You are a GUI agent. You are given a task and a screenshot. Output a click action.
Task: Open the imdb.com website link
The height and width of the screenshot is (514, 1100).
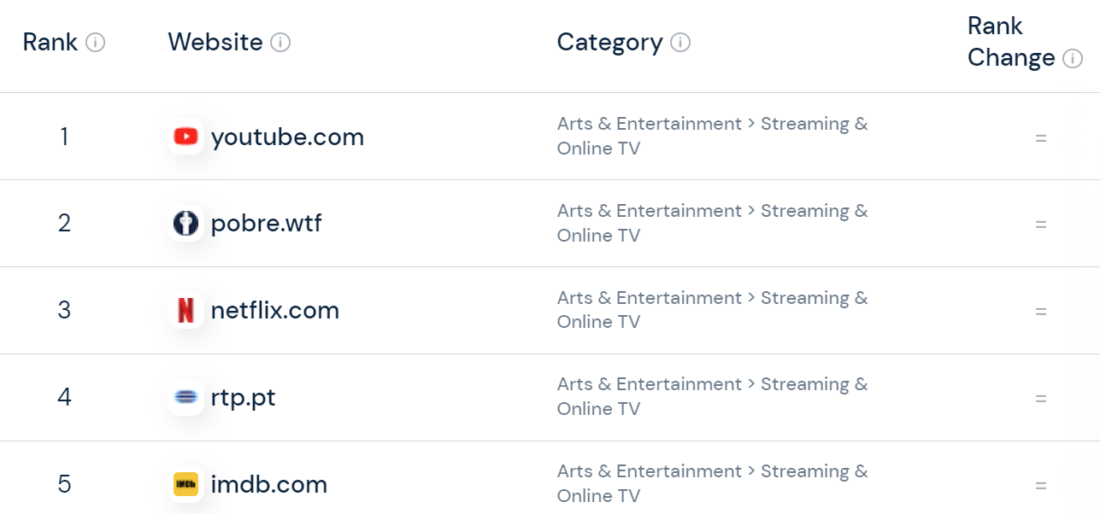pos(269,485)
